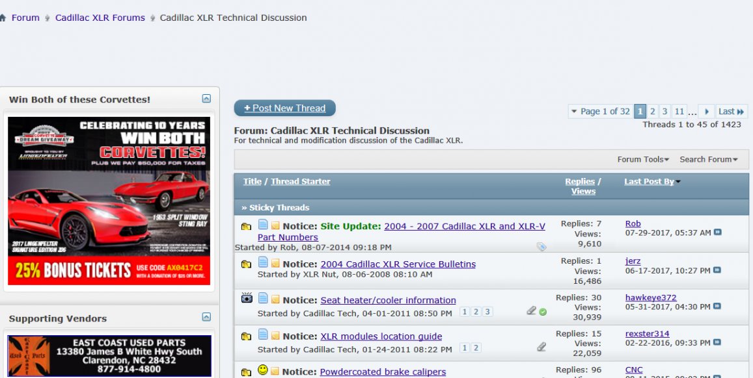The width and height of the screenshot is (753, 378).
Task: Go to page 3 of threads
Action: [664, 111]
